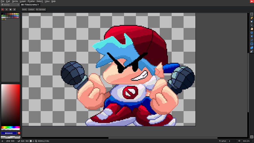Screen dimensions: 254x143
Task: Select the Blur tool
Action: (x=251, y=52)
